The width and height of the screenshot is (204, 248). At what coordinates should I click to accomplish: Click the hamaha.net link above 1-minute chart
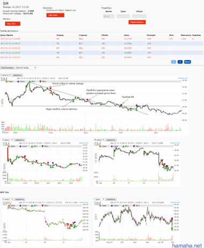click(183, 78)
